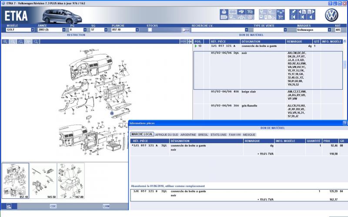Click the film reel toolbar icon
The height and width of the screenshot is (217, 348).
[250, 17]
